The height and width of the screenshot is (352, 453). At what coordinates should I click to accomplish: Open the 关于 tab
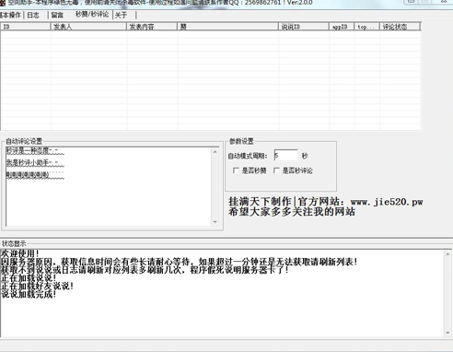click(x=121, y=15)
